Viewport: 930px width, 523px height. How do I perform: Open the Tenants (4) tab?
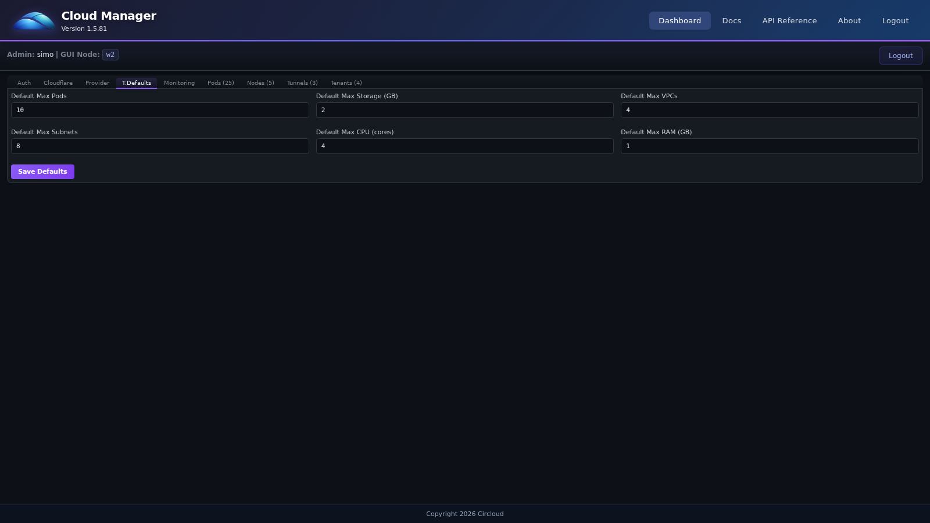tap(346, 83)
